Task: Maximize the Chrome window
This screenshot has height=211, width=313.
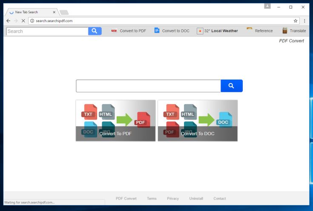Action: coord(290,7)
